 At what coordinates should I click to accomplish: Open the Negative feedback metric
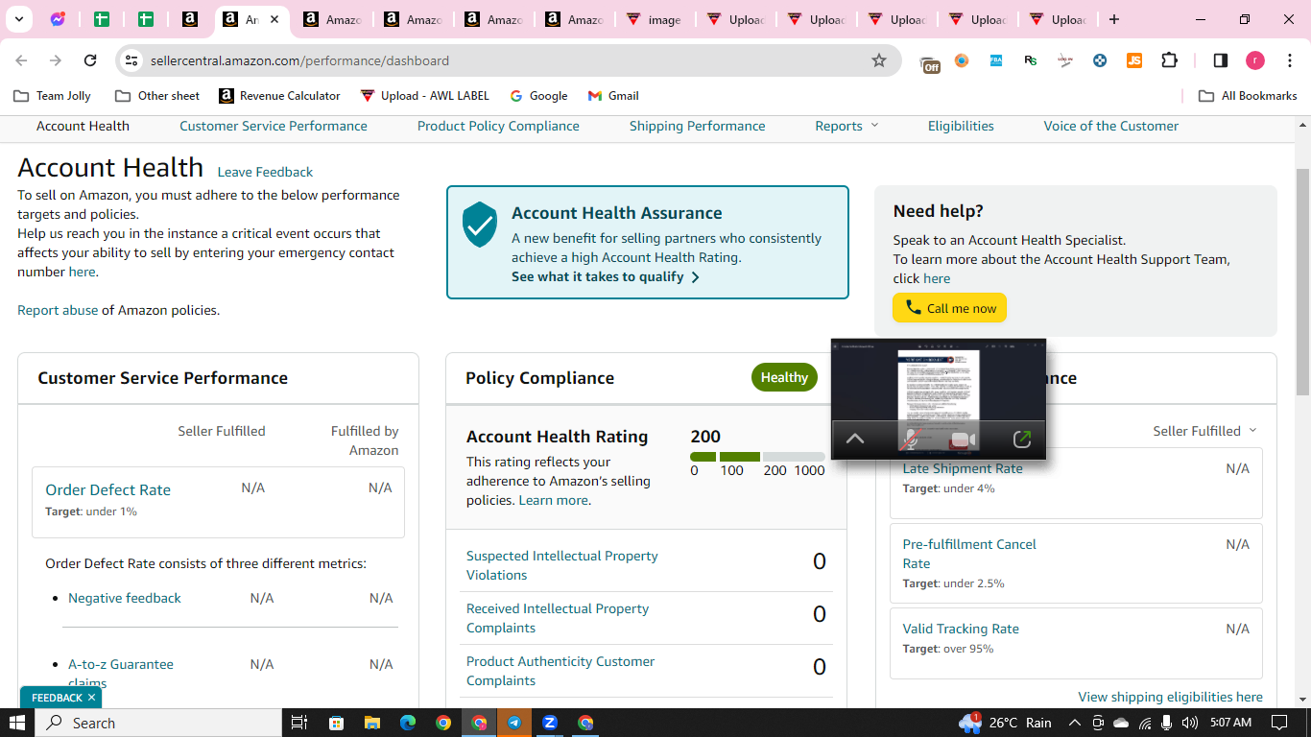[125, 598]
